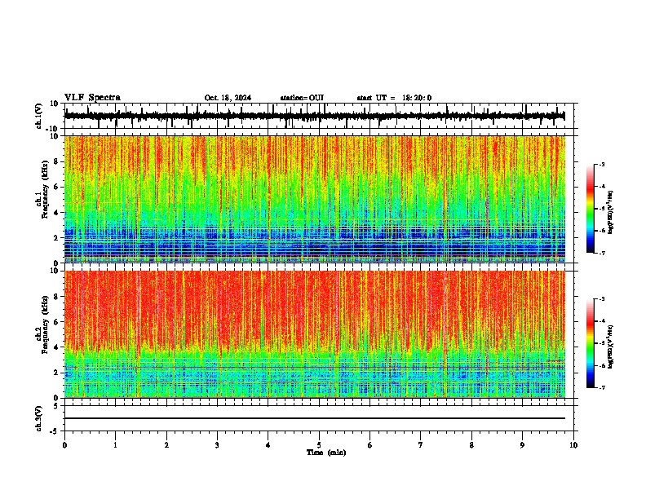Click the "9" minute tick label
This screenshot has height=499, width=646.
pyautogui.click(x=522, y=445)
